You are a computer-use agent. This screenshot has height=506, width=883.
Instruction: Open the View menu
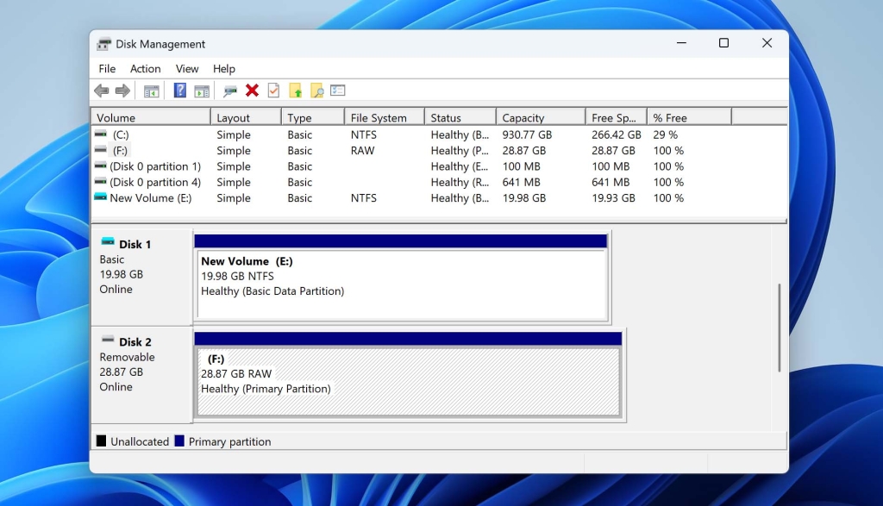pos(187,69)
